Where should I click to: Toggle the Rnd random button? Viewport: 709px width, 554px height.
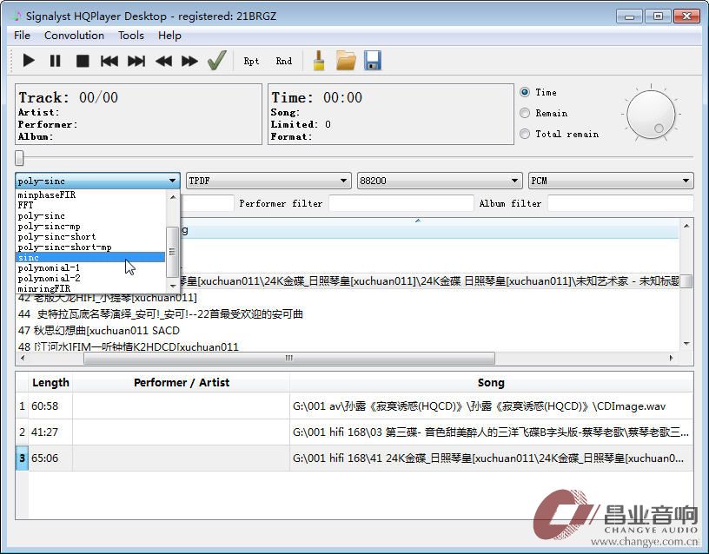coord(283,61)
